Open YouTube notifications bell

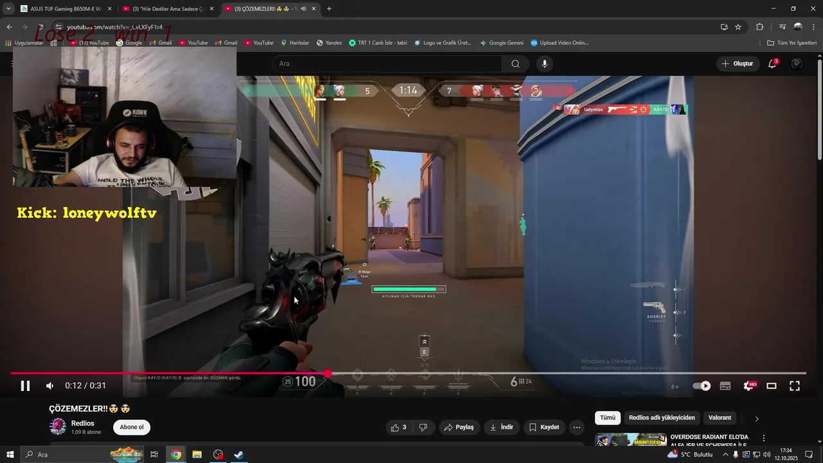[773, 64]
